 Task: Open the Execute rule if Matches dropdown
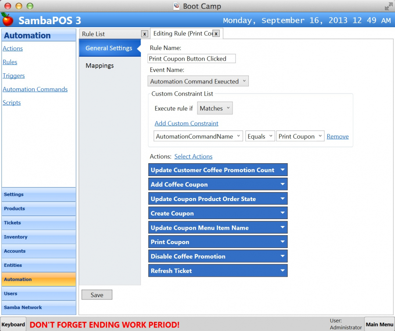(215, 108)
